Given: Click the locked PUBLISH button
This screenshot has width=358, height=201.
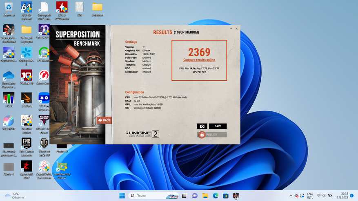Looking at the screenshot, I should coord(211,135).
